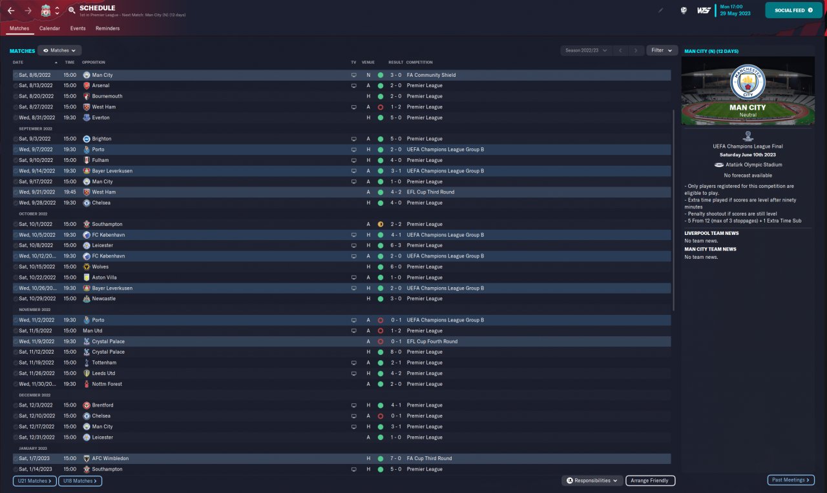Open the Liverpool club badge in the header
Screen dimensions: 827x493
[45, 10]
